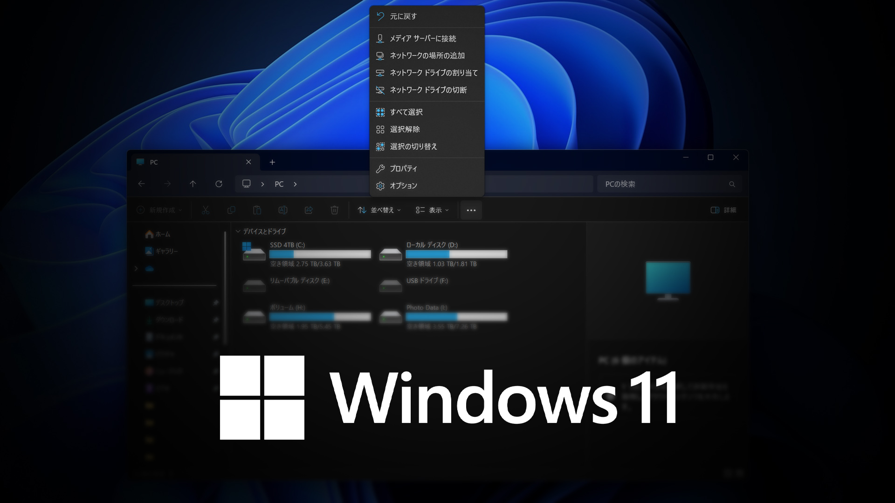Click the Rename toolbar icon

(x=282, y=210)
